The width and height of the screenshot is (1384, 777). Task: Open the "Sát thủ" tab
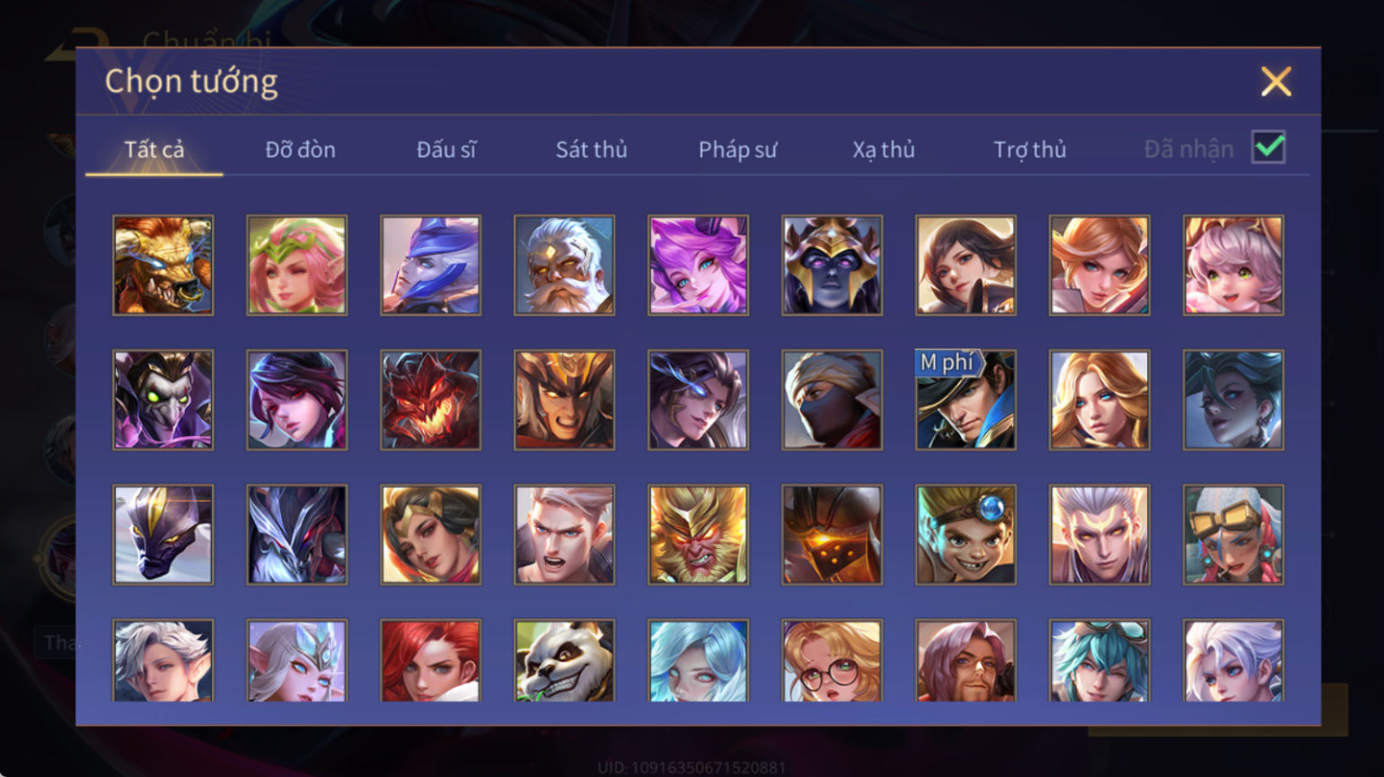[x=591, y=150]
